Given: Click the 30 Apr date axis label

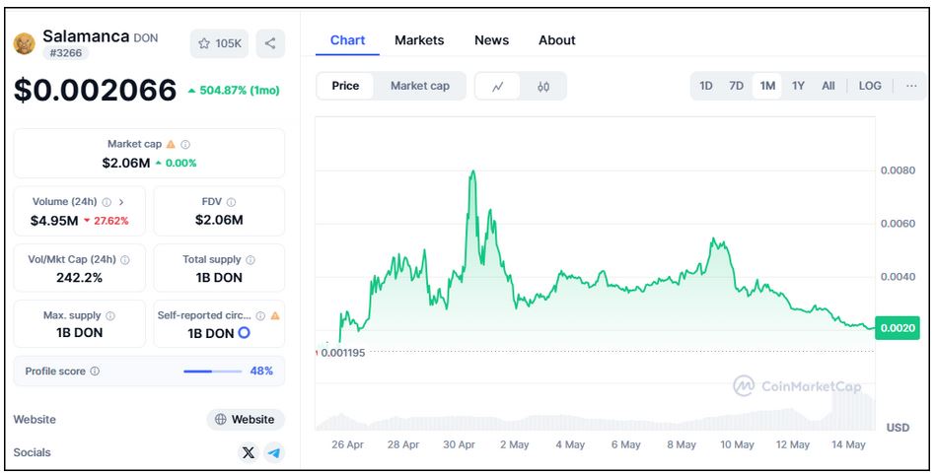Looking at the screenshot, I should tap(459, 445).
